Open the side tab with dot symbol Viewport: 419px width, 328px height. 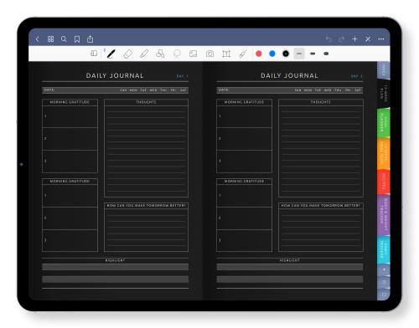coord(384,269)
